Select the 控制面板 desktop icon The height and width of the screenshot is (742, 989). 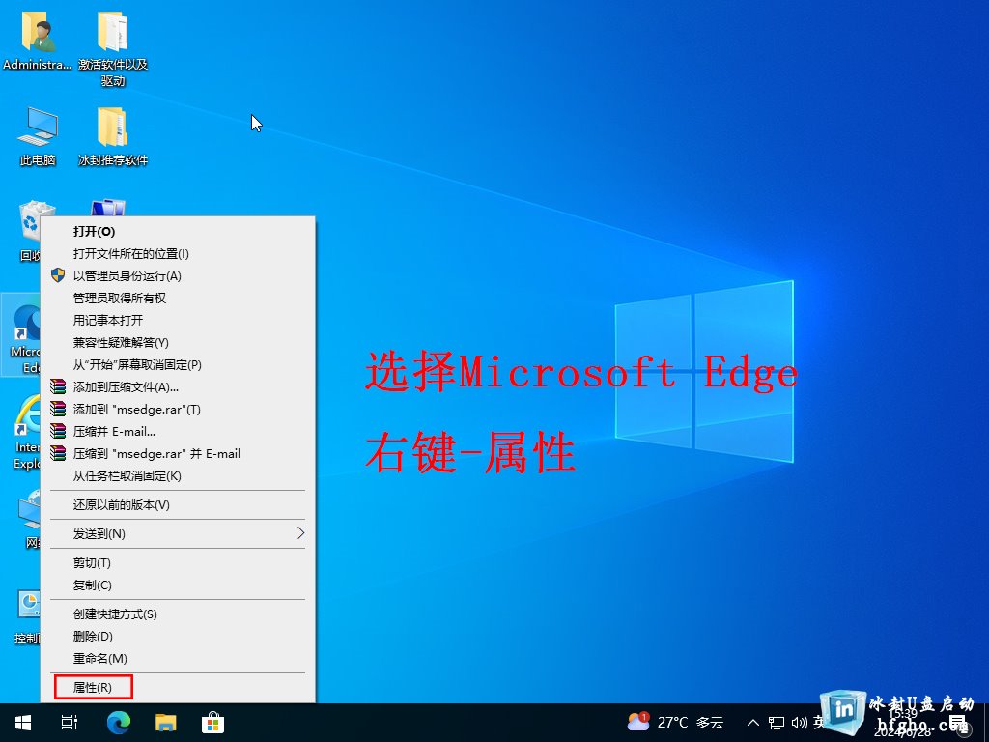tap(28, 617)
